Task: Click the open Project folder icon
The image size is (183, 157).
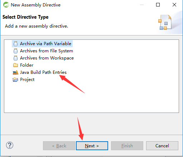Action: (15, 80)
